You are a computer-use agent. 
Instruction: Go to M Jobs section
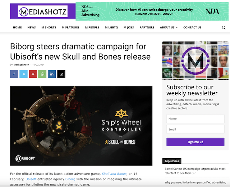(129, 27)
